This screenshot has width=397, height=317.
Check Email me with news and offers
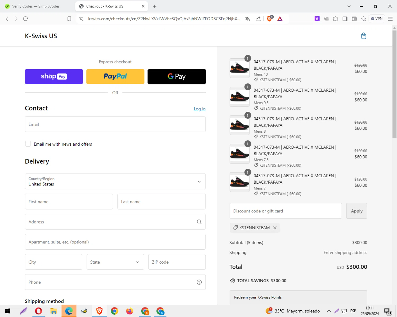point(28,144)
